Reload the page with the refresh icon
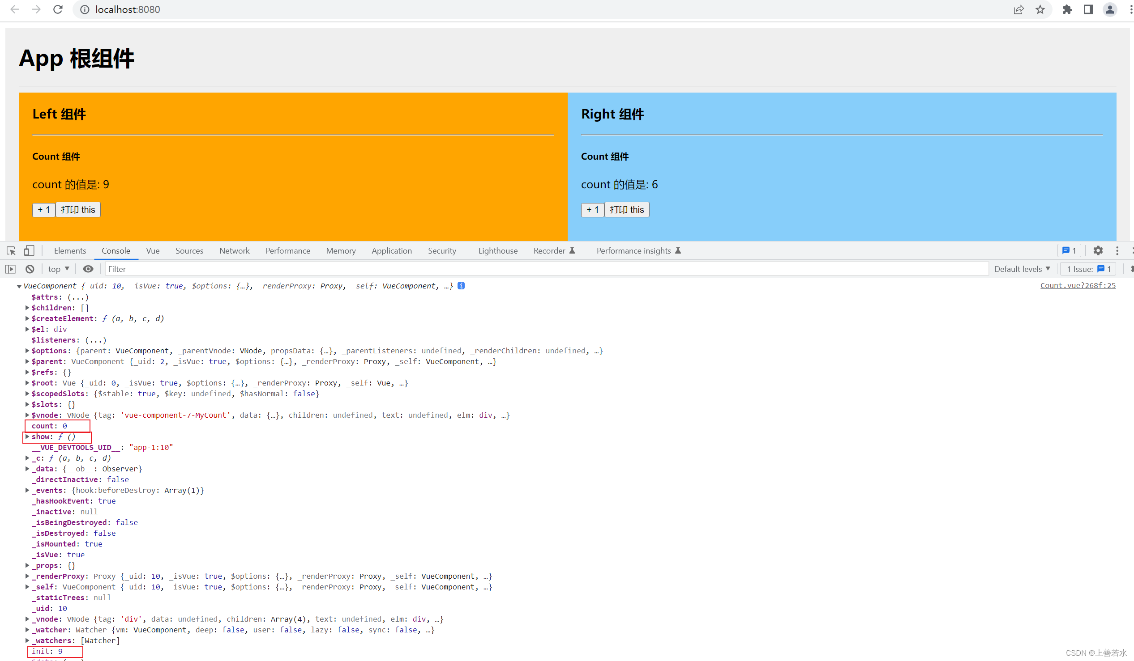 [x=58, y=9]
